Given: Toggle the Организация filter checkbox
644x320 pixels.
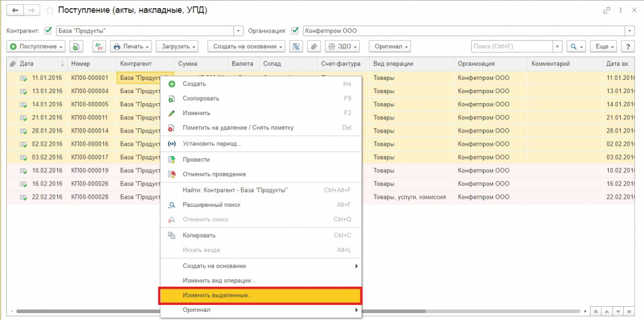Looking at the screenshot, I should point(294,30).
